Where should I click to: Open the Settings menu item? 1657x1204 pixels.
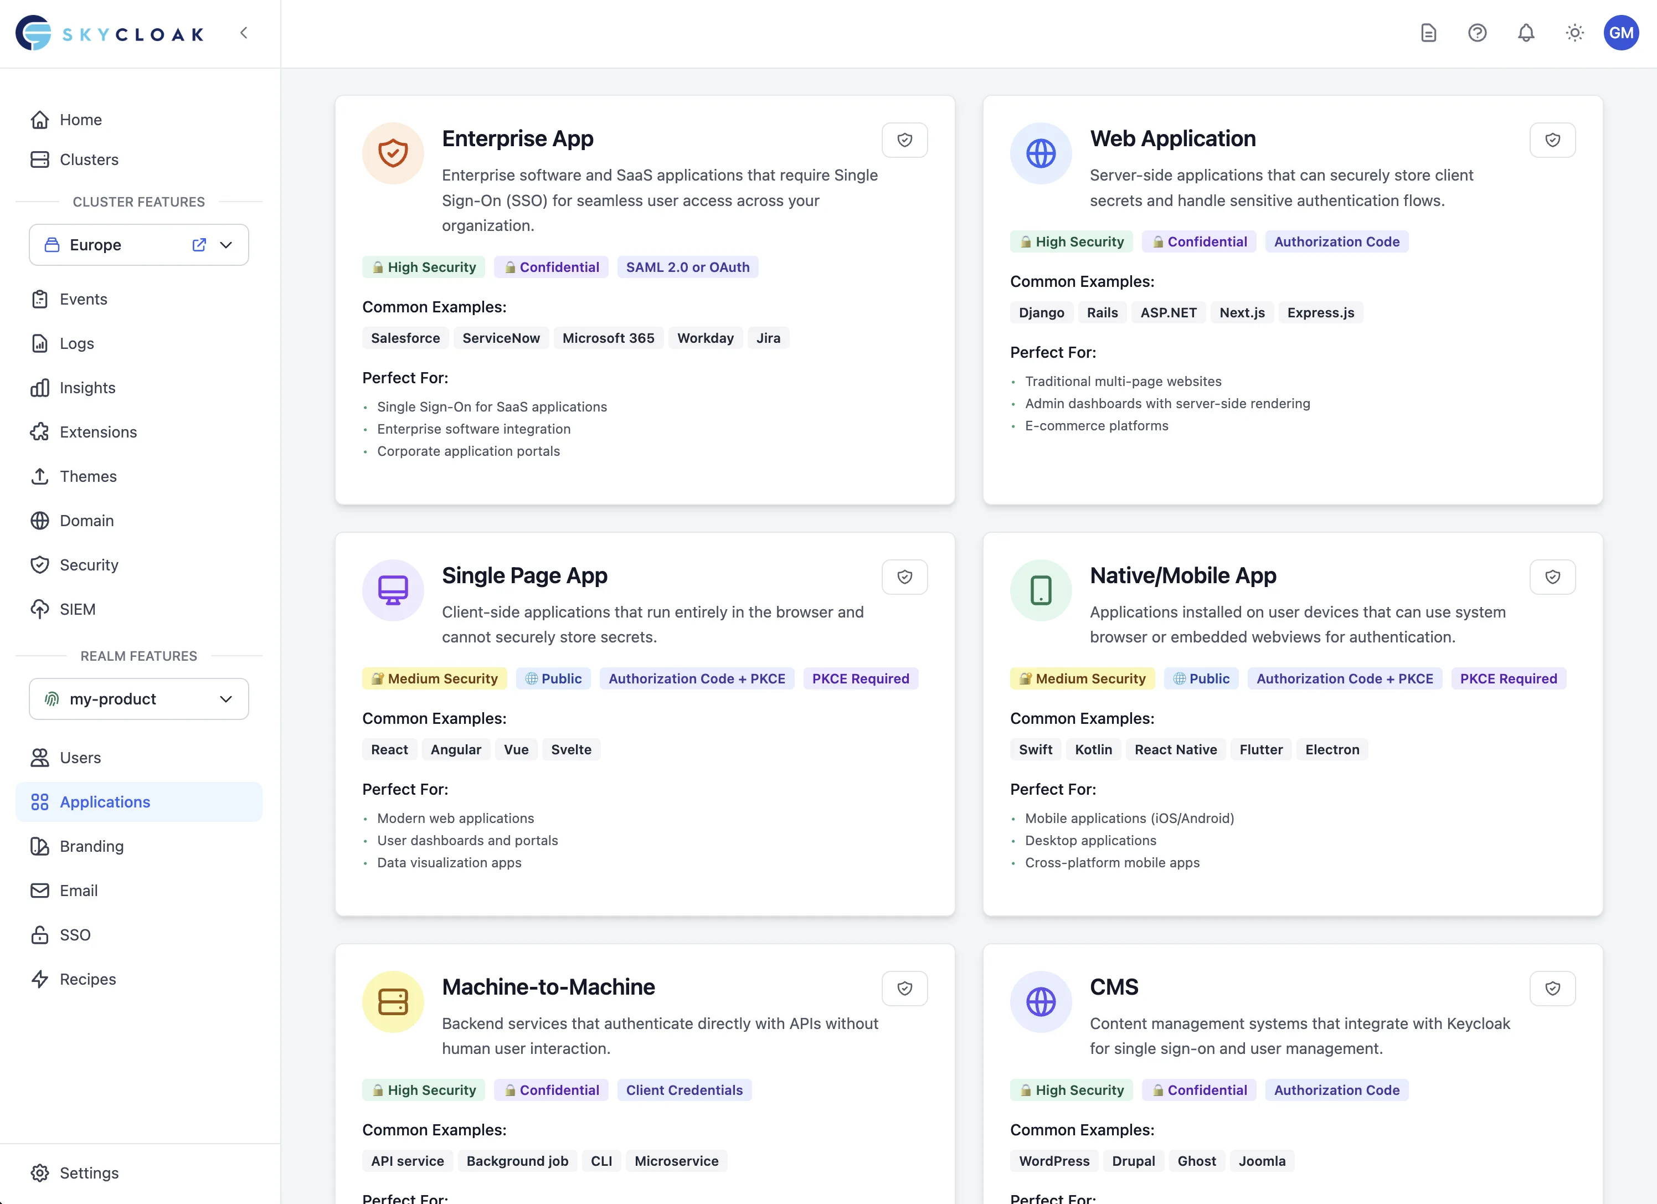(90, 1172)
